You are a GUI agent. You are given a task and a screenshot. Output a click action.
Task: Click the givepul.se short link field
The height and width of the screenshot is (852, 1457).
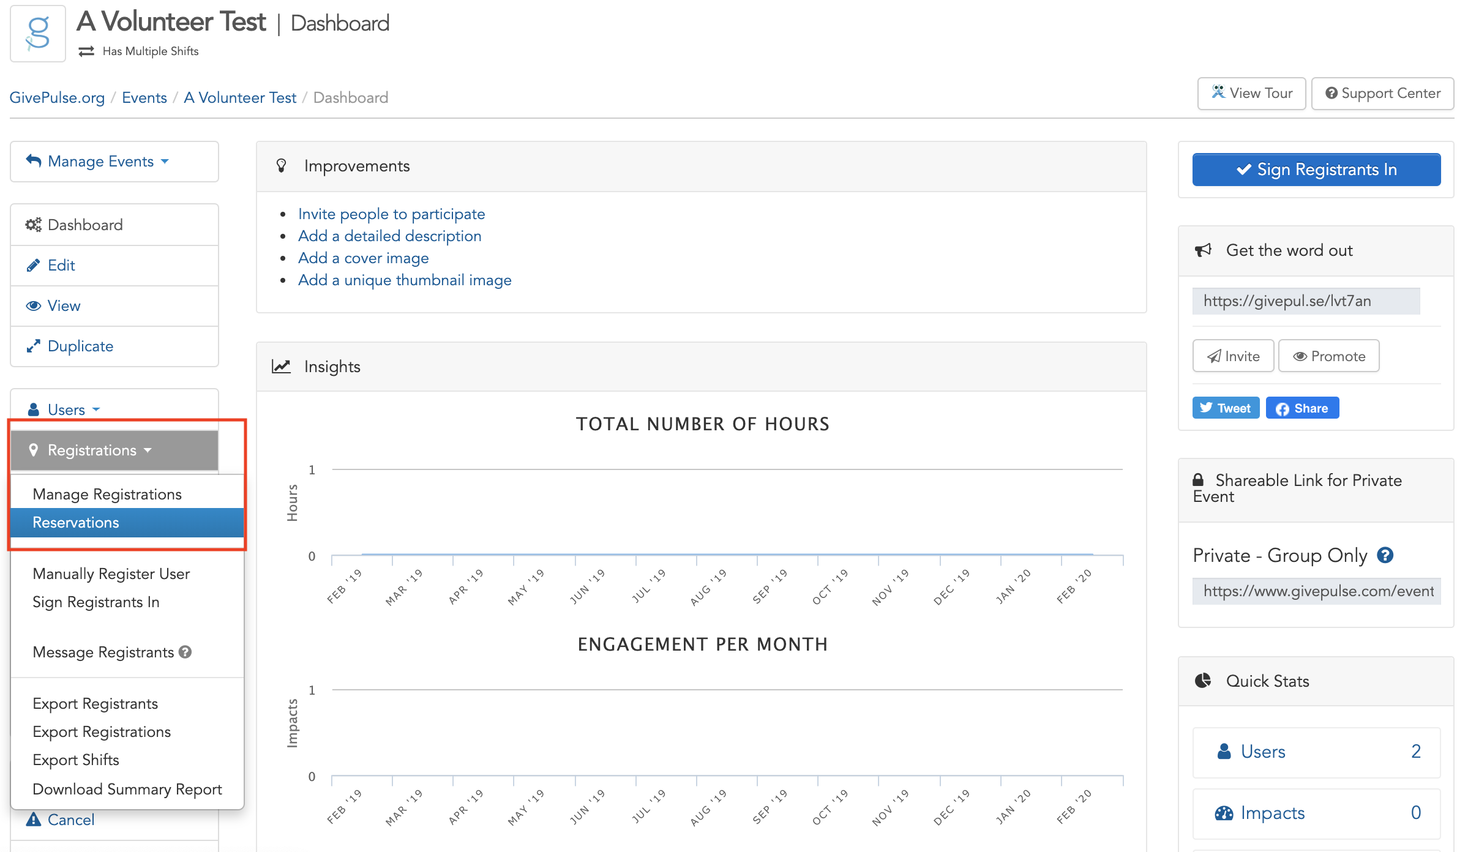[x=1306, y=301]
